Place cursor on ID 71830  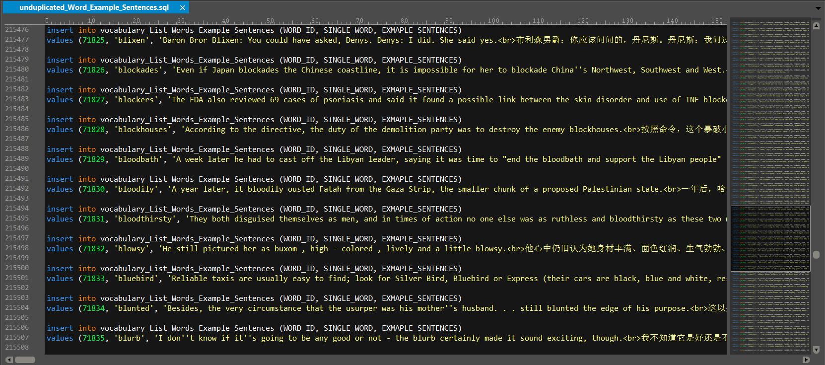tap(94, 189)
